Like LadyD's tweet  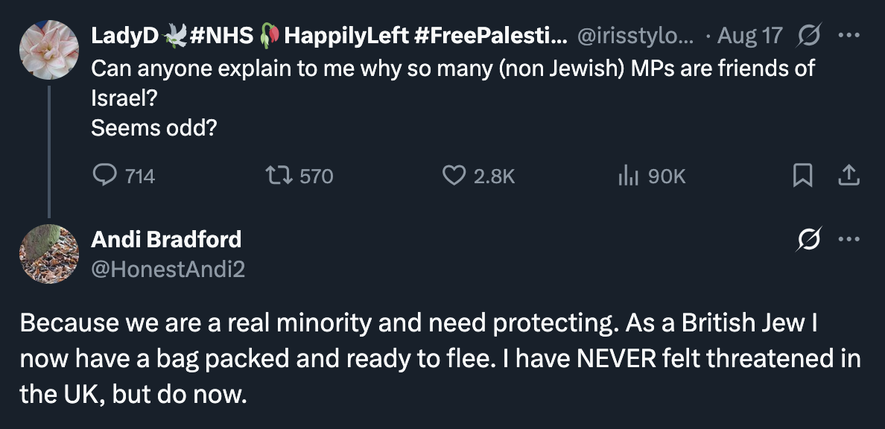tap(454, 176)
